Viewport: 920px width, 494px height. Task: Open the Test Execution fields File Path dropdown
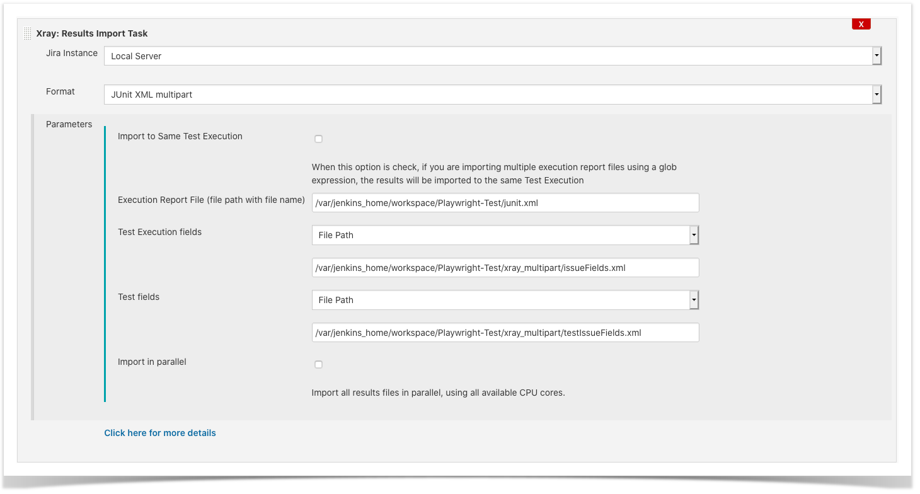[x=505, y=235]
